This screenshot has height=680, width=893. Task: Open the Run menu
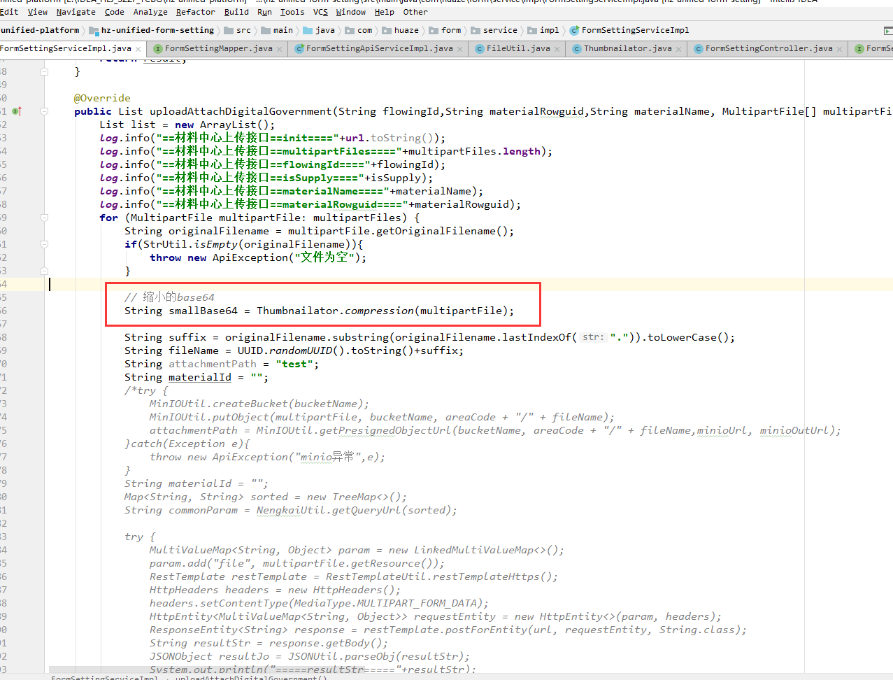[x=264, y=12]
